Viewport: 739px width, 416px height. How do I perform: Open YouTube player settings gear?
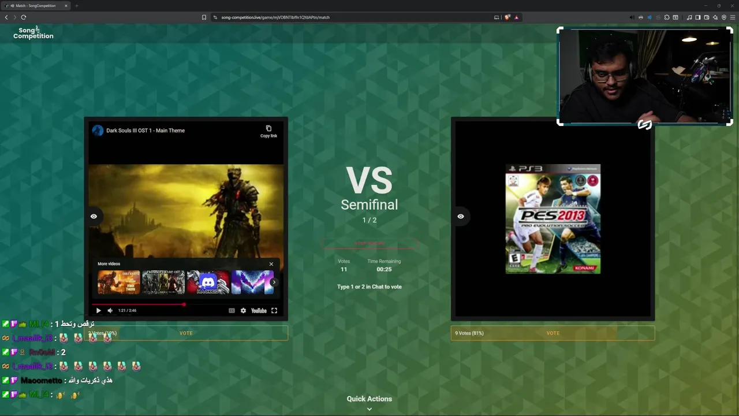click(243, 310)
